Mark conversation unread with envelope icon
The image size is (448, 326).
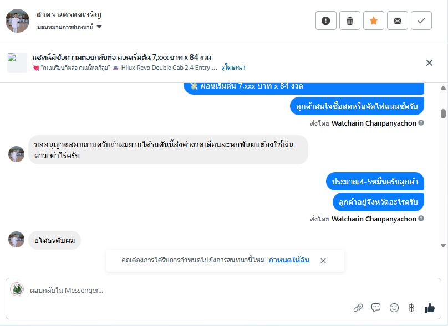pyautogui.click(x=398, y=20)
